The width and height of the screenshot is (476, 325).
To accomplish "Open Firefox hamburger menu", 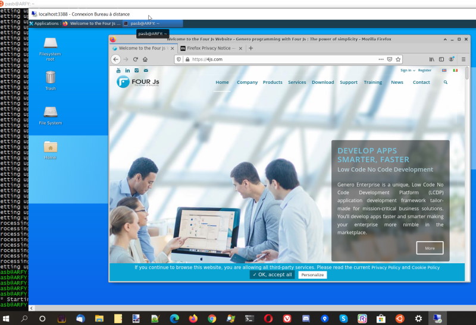I will [464, 59].
